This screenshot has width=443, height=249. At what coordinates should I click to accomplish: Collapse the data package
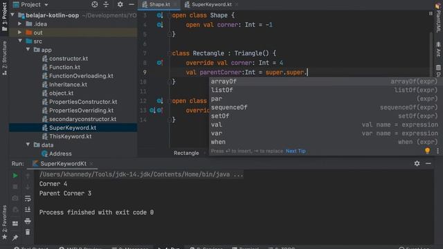28,145
